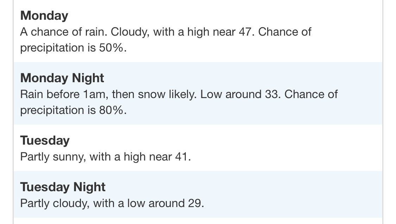
Task: Select the Tuesday Night heading
Action: coord(63,187)
